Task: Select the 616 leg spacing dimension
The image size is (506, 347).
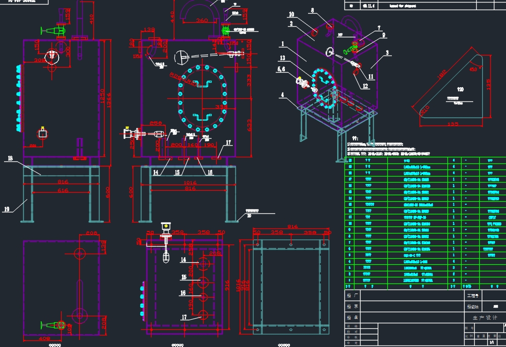Action: pos(63,191)
